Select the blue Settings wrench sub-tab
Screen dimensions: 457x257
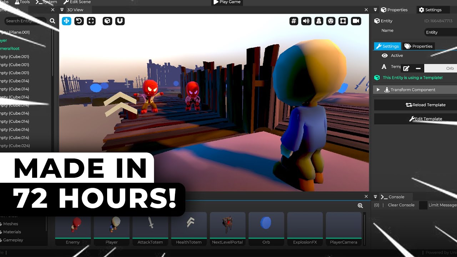[x=387, y=46]
